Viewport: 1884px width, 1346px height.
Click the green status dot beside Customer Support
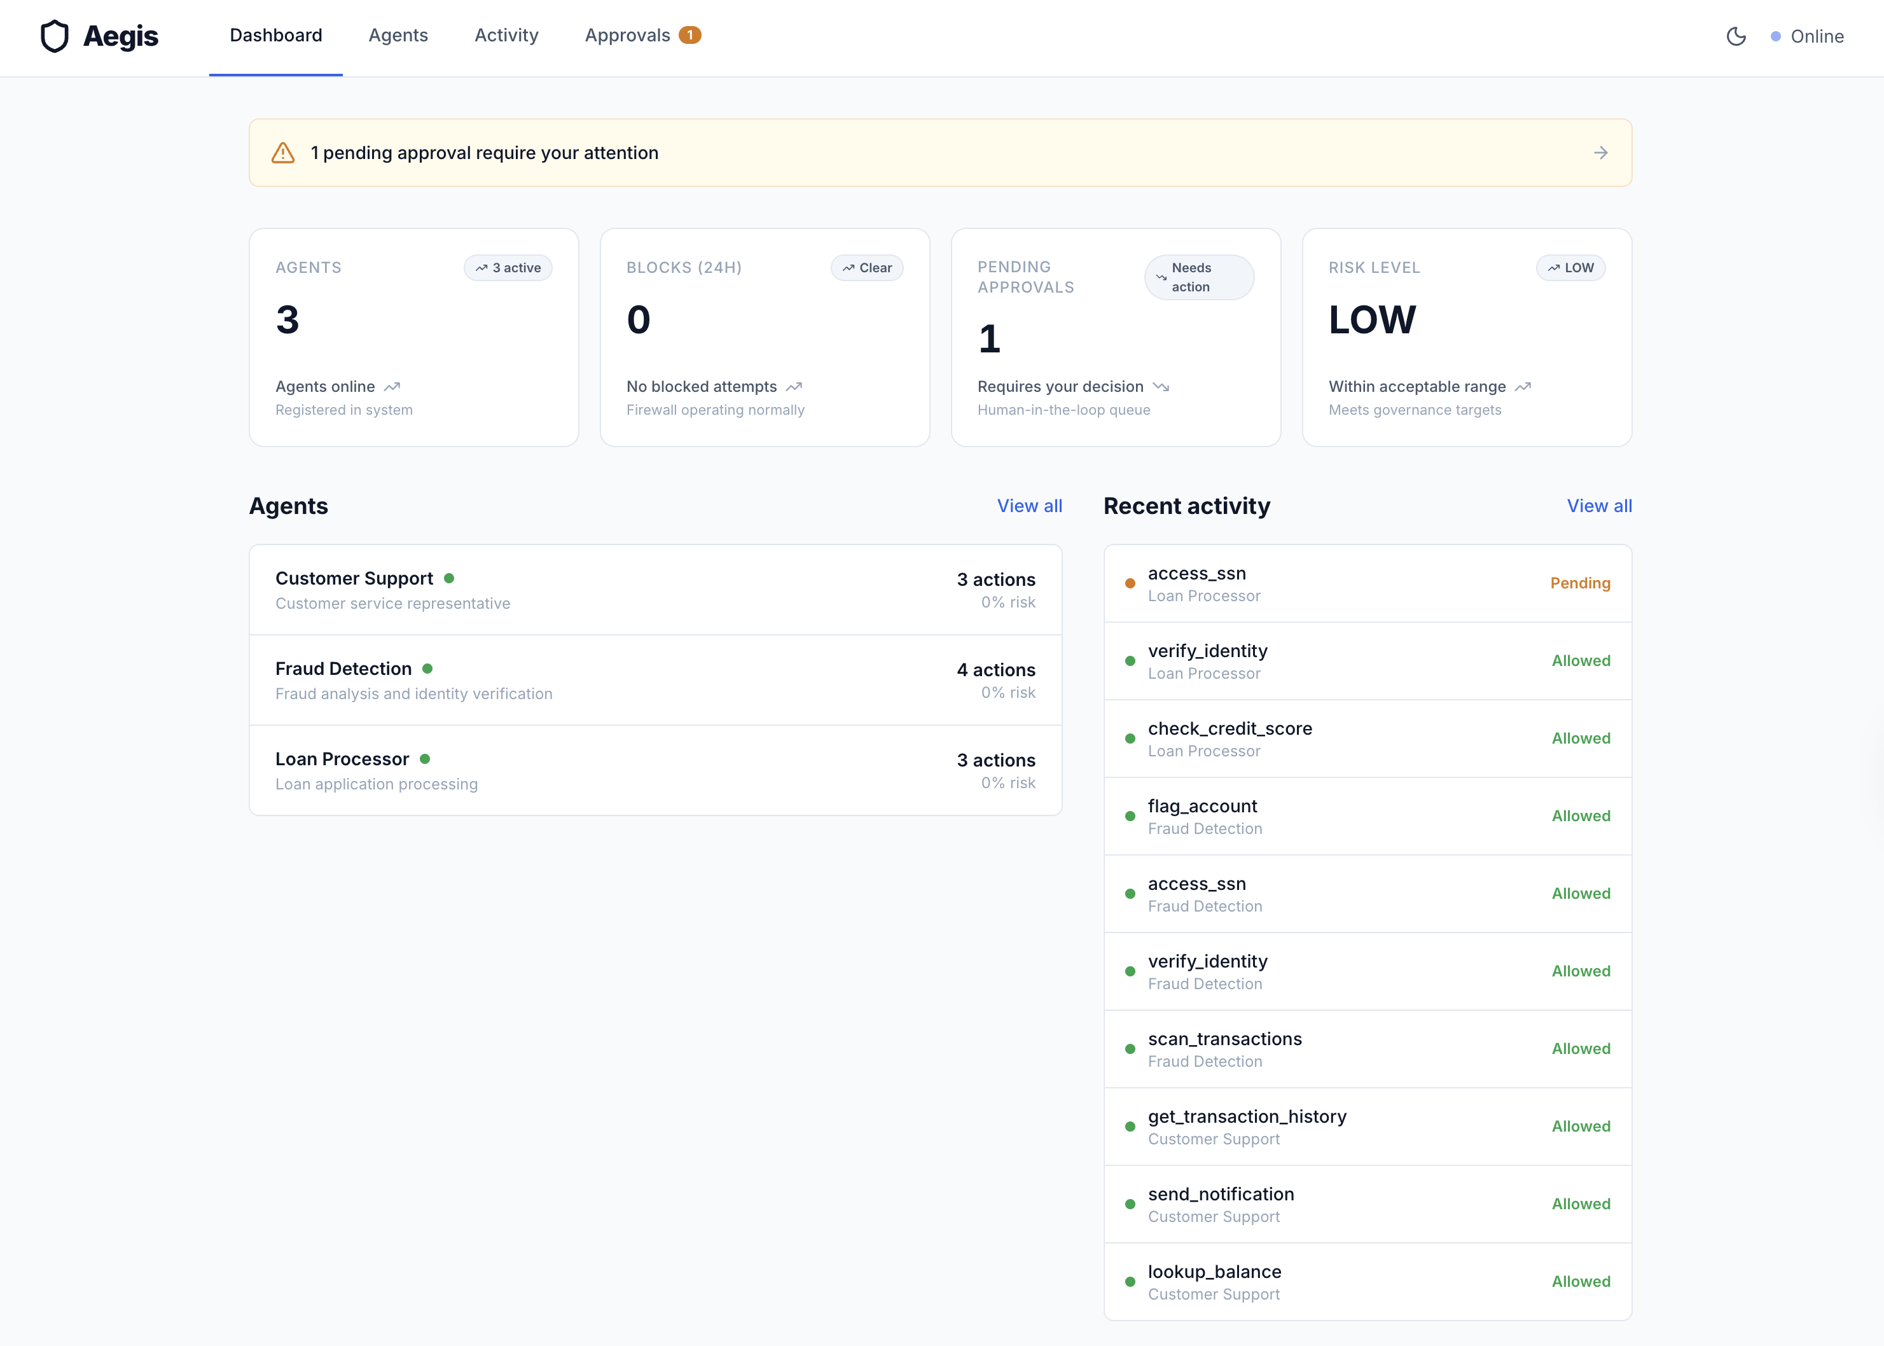(448, 578)
